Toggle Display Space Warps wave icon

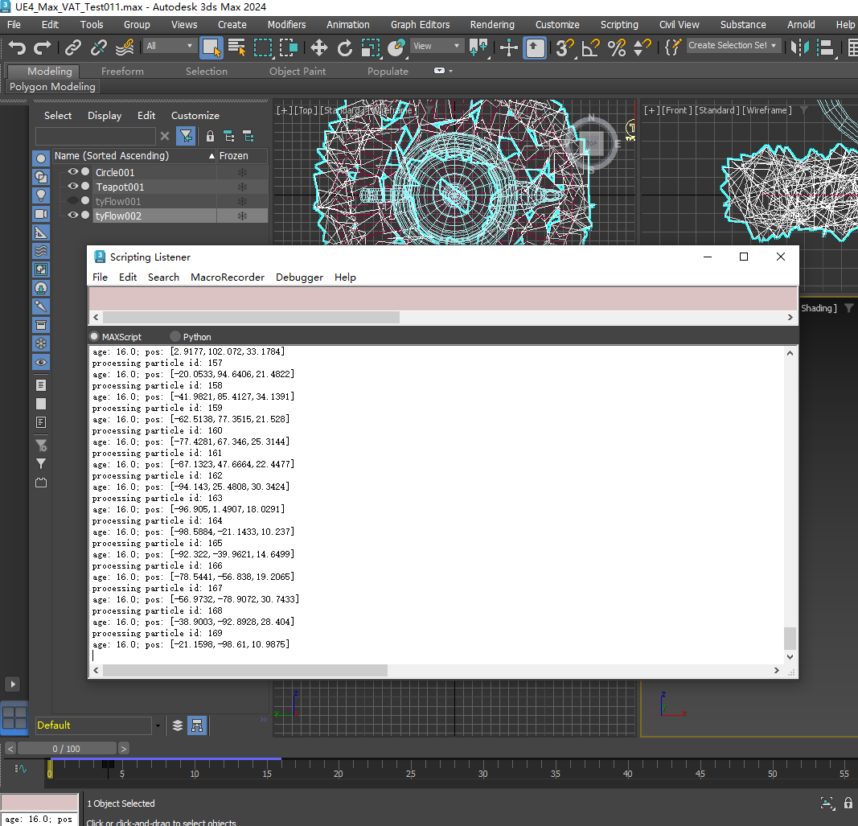(x=41, y=251)
